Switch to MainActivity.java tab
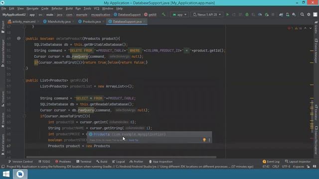This screenshot has width=319, height=179. (x=57, y=21)
